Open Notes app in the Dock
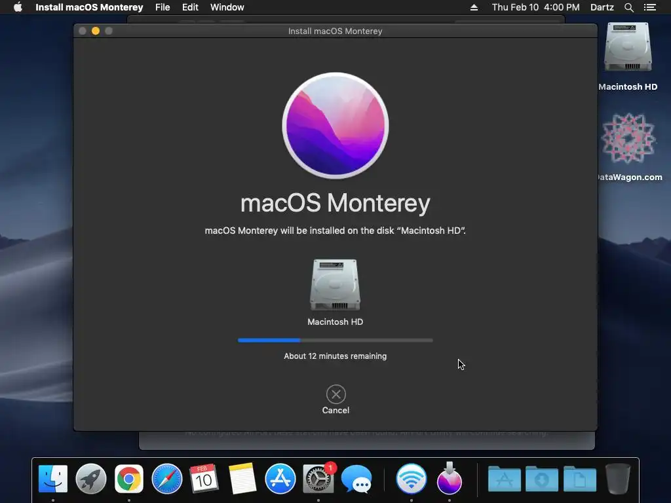The width and height of the screenshot is (671, 503). [x=242, y=479]
